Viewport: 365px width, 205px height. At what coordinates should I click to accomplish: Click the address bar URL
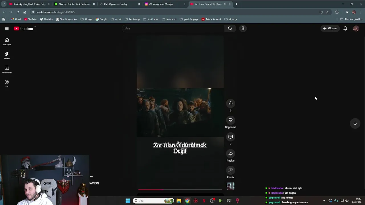[x=56, y=12]
